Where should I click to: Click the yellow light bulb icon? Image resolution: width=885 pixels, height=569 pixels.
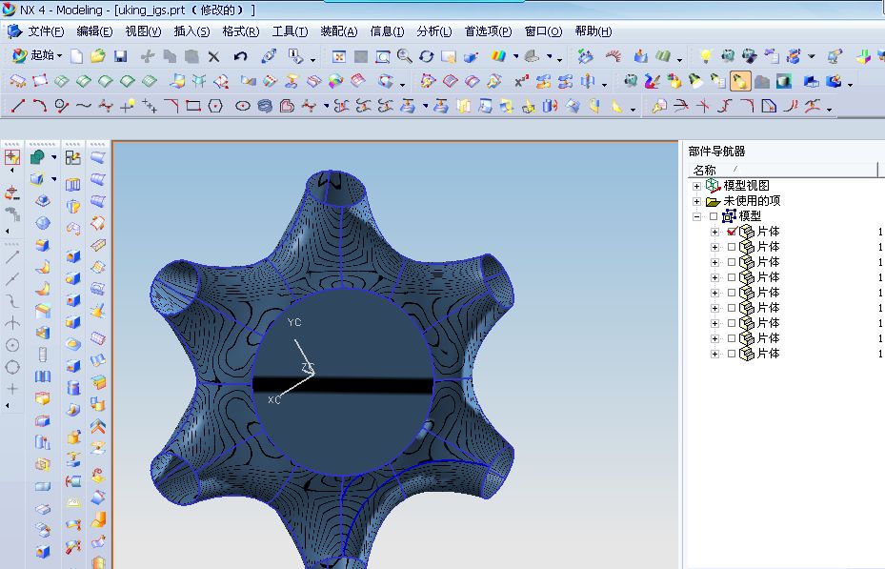705,55
